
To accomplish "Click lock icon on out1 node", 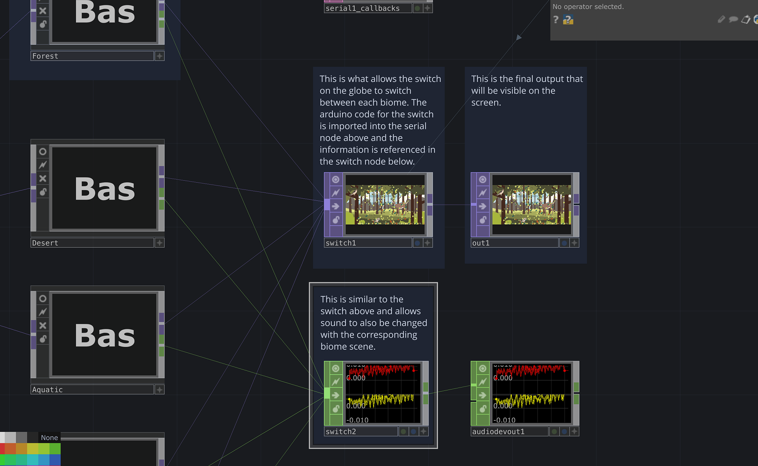I will click(482, 220).
